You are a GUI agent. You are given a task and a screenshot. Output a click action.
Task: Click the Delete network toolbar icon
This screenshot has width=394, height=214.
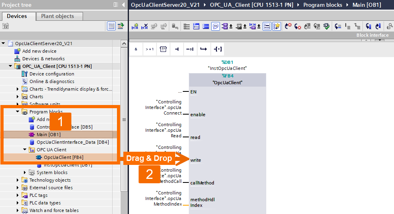click(x=145, y=26)
